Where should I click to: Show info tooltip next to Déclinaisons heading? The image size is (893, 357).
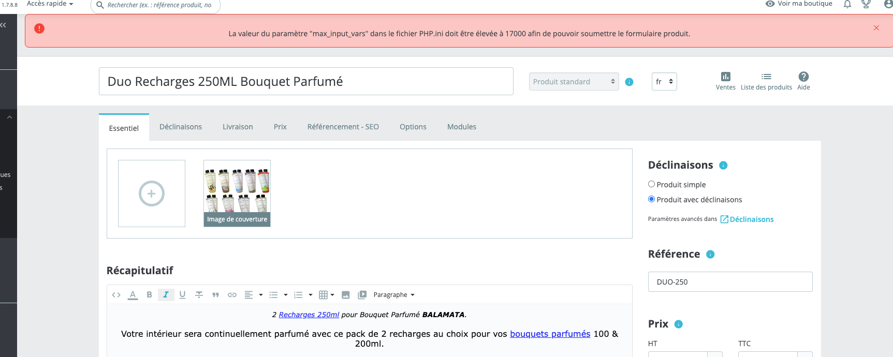click(724, 166)
